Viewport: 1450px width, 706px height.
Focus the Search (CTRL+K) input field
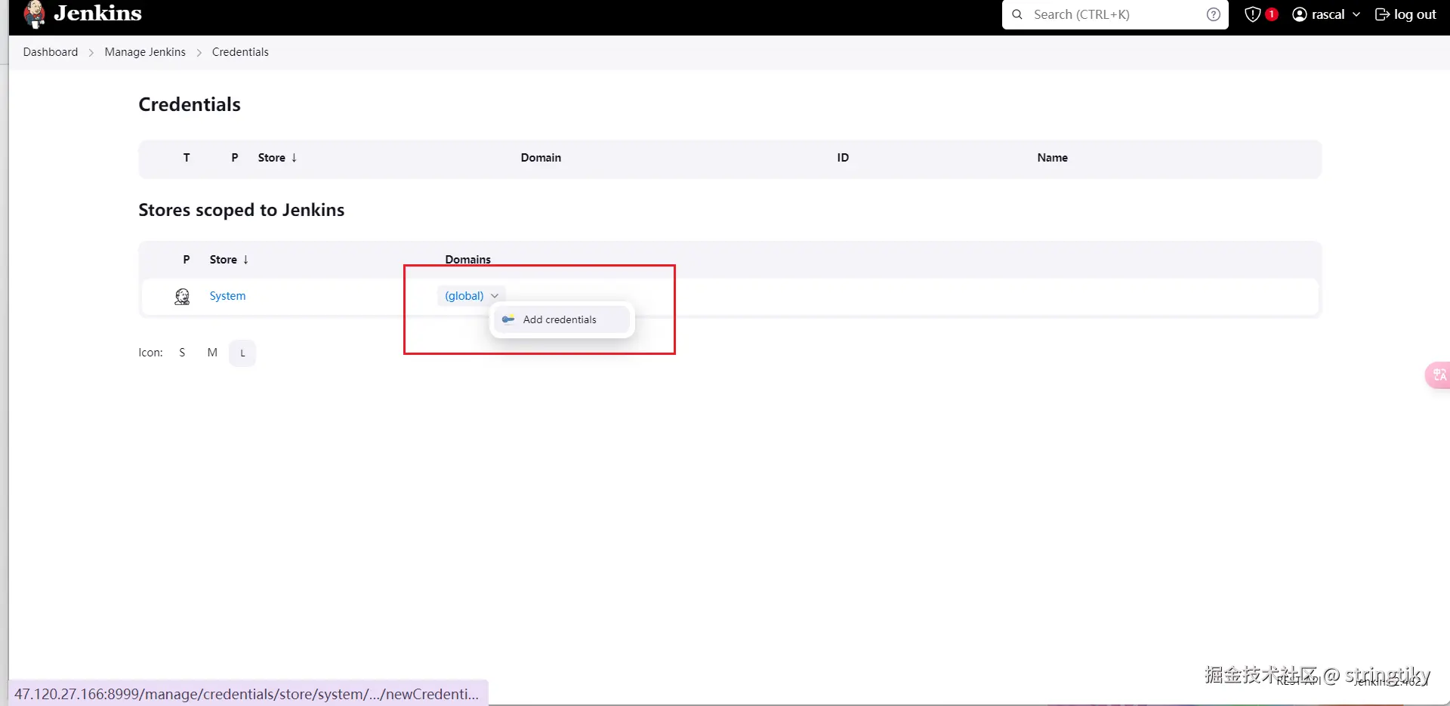tap(1114, 14)
